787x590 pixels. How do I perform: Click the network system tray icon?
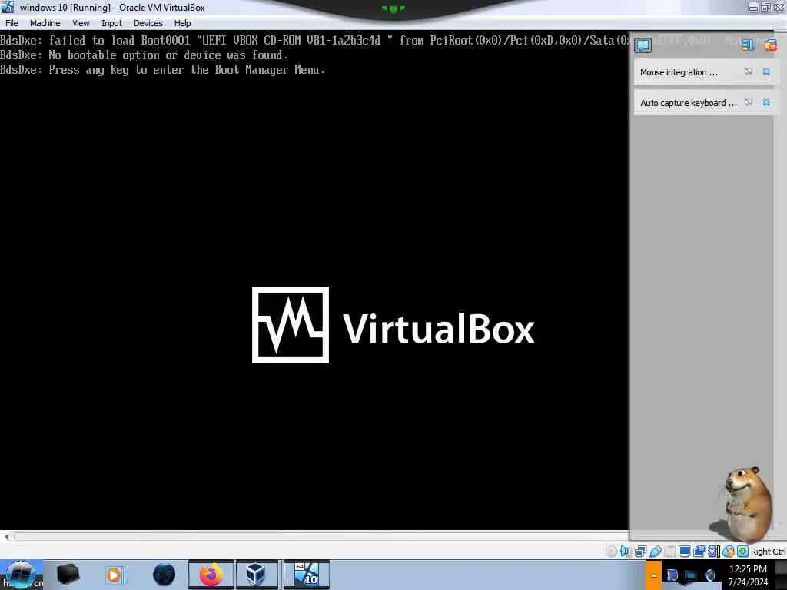coord(691,575)
